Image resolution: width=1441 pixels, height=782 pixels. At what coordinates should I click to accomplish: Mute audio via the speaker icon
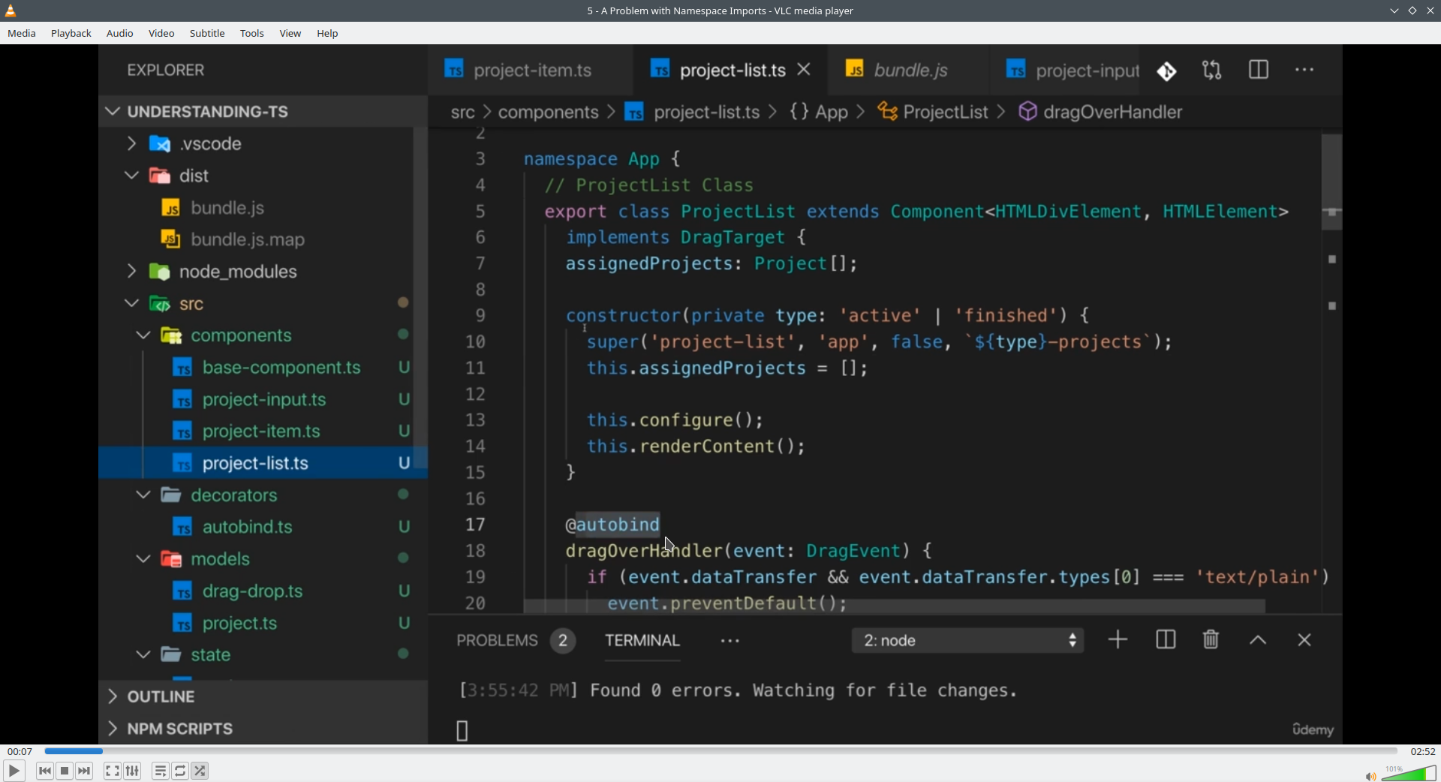point(1370,776)
